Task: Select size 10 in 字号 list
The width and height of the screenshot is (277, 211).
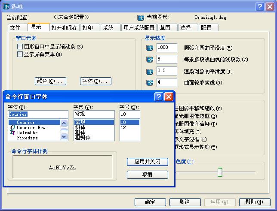Action: tap(130, 122)
